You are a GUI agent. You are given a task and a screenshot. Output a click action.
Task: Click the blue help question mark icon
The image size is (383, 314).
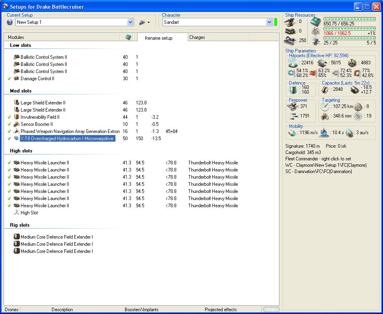pos(10,22)
